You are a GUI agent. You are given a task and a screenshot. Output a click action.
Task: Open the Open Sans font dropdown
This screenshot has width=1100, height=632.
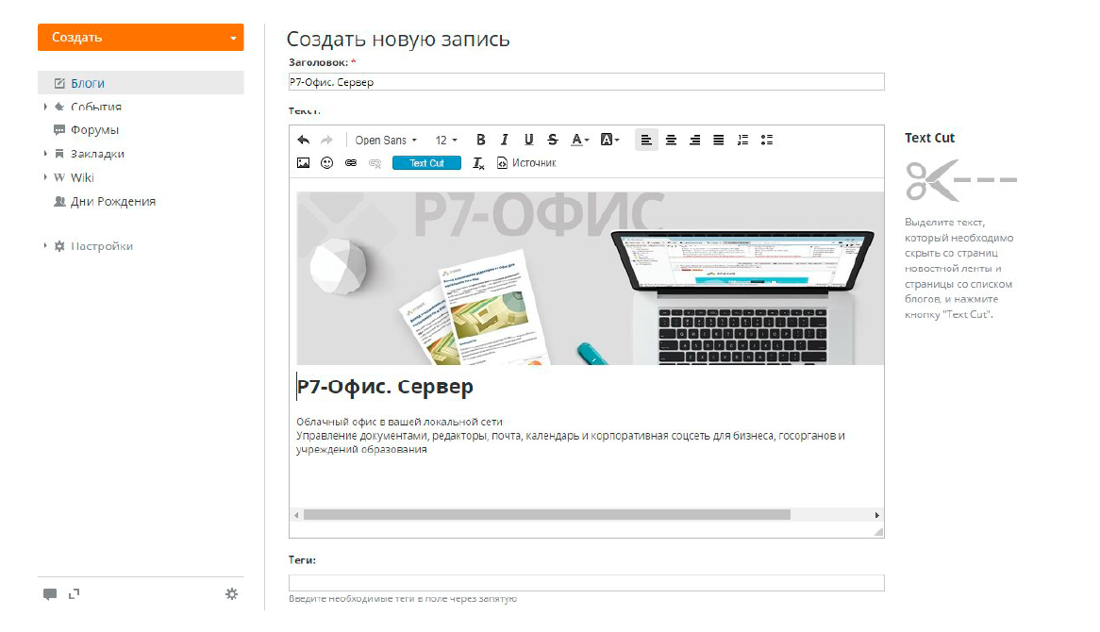386,140
